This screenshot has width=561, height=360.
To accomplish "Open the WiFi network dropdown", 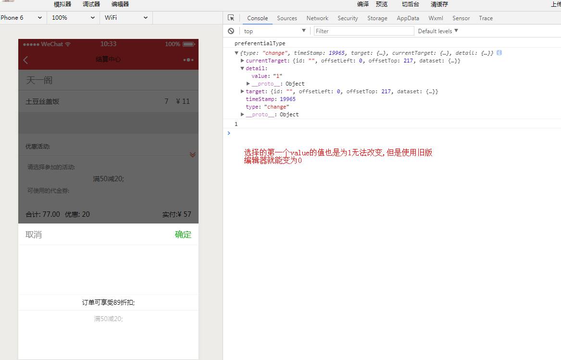I will [x=126, y=17].
